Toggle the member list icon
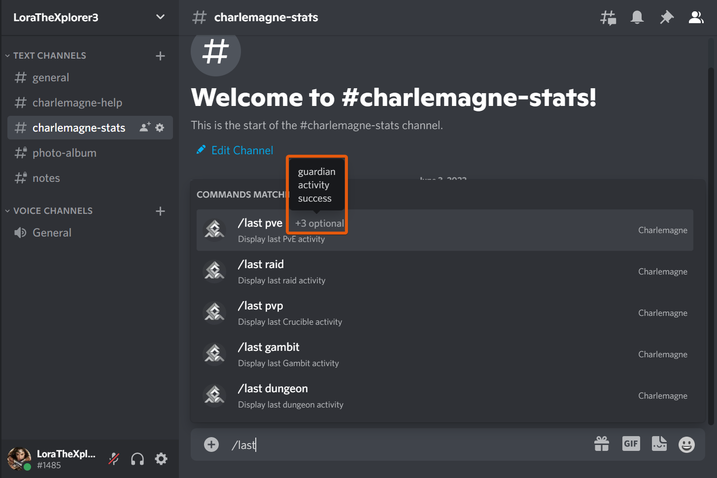The height and width of the screenshot is (478, 717). click(696, 18)
